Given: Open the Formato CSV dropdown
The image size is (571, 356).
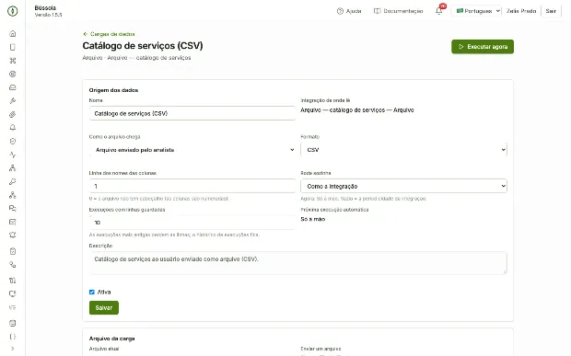Looking at the screenshot, I should 403,150.
